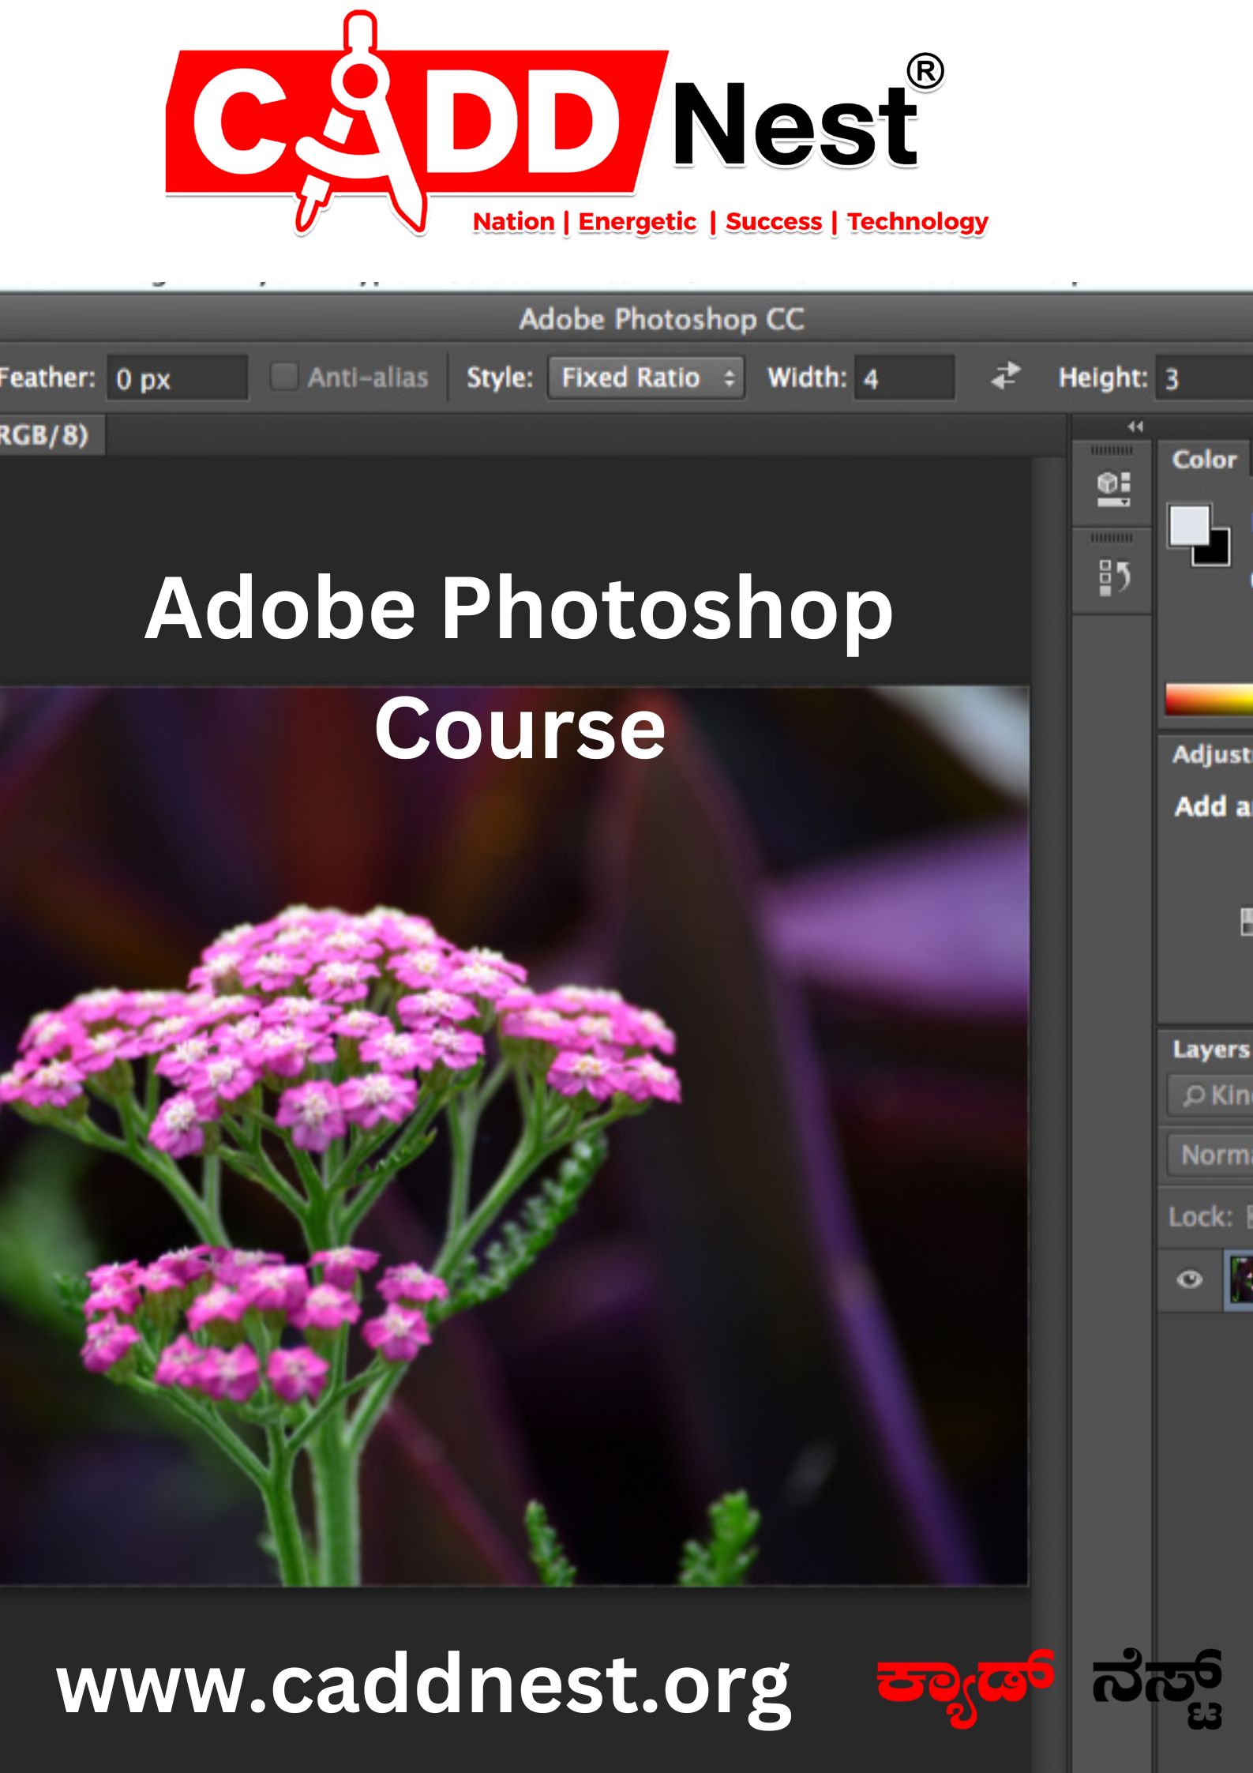Click the 'Add a' text in the Adjustments panel
Viewport: 1253px width, 1773px height.
pyautogui.click(x=1213, y=806)
